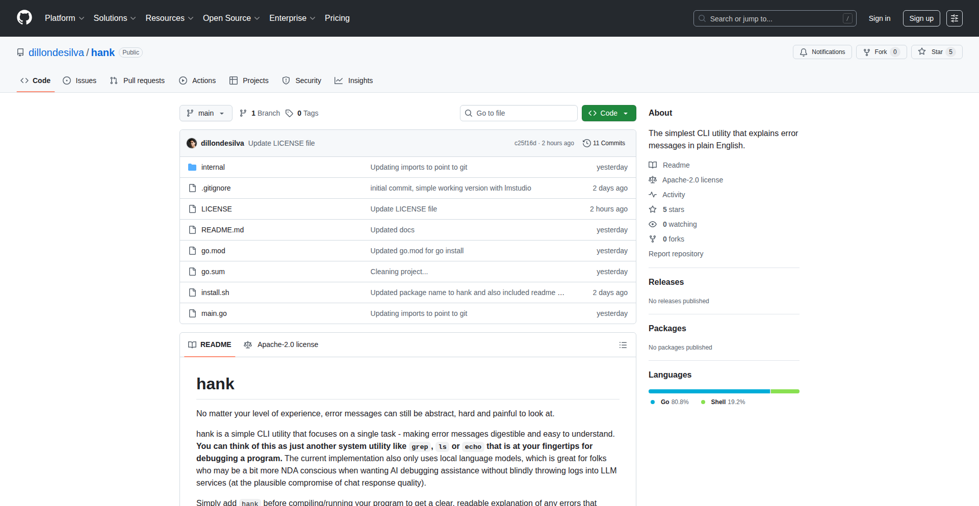979x506 pixels.
Task: Expand the Platform menu
Action: pos(64,18)
